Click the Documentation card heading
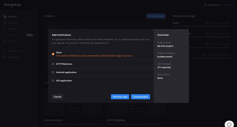The height and width of the screenshot is (127, 237). point(53,120)
